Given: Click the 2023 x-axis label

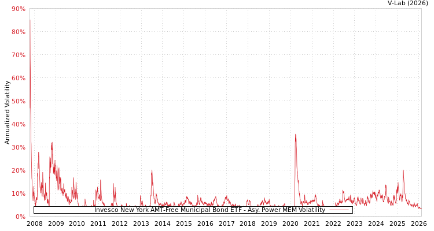Looking at the screenshot, I should coord(355,223).
